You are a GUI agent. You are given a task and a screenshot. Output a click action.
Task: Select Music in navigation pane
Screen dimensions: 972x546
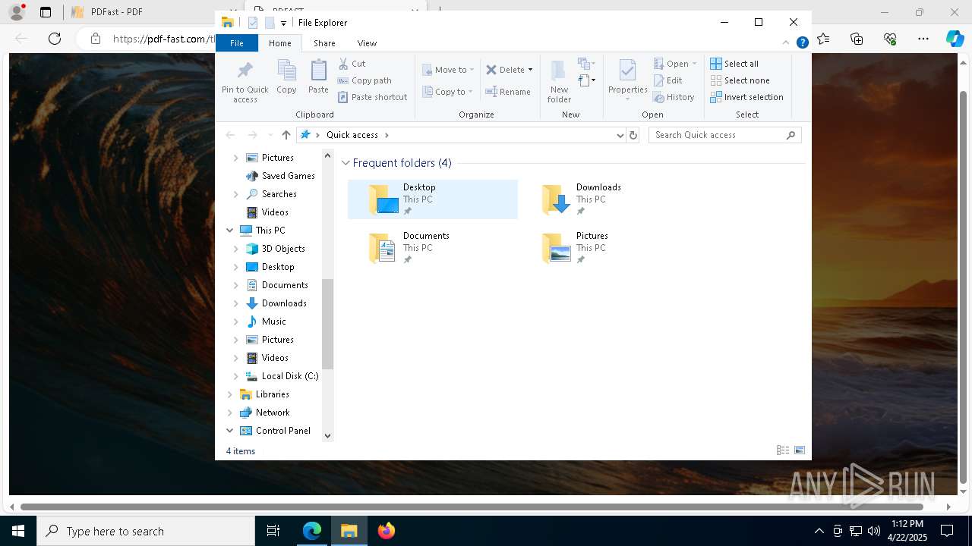coord(273,322)
